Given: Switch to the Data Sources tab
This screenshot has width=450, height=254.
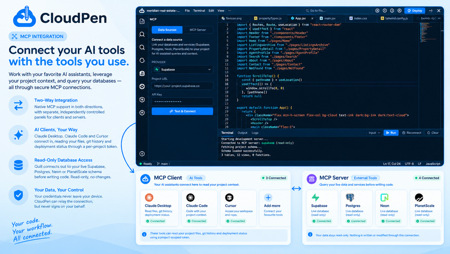Looking at the screenshot, I should (167, 30).
